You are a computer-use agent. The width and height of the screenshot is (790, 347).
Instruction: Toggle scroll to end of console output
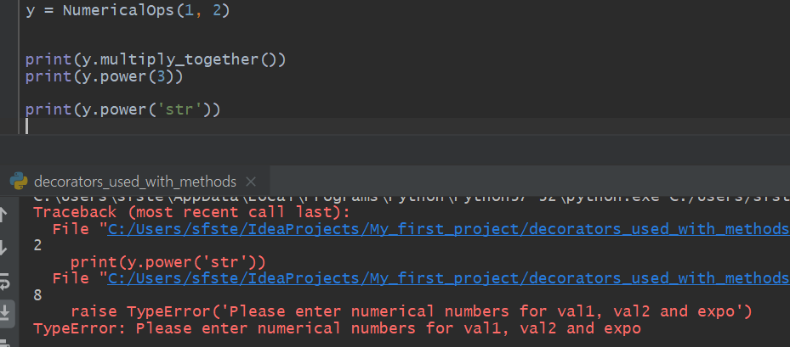click(x=6, y=311)
